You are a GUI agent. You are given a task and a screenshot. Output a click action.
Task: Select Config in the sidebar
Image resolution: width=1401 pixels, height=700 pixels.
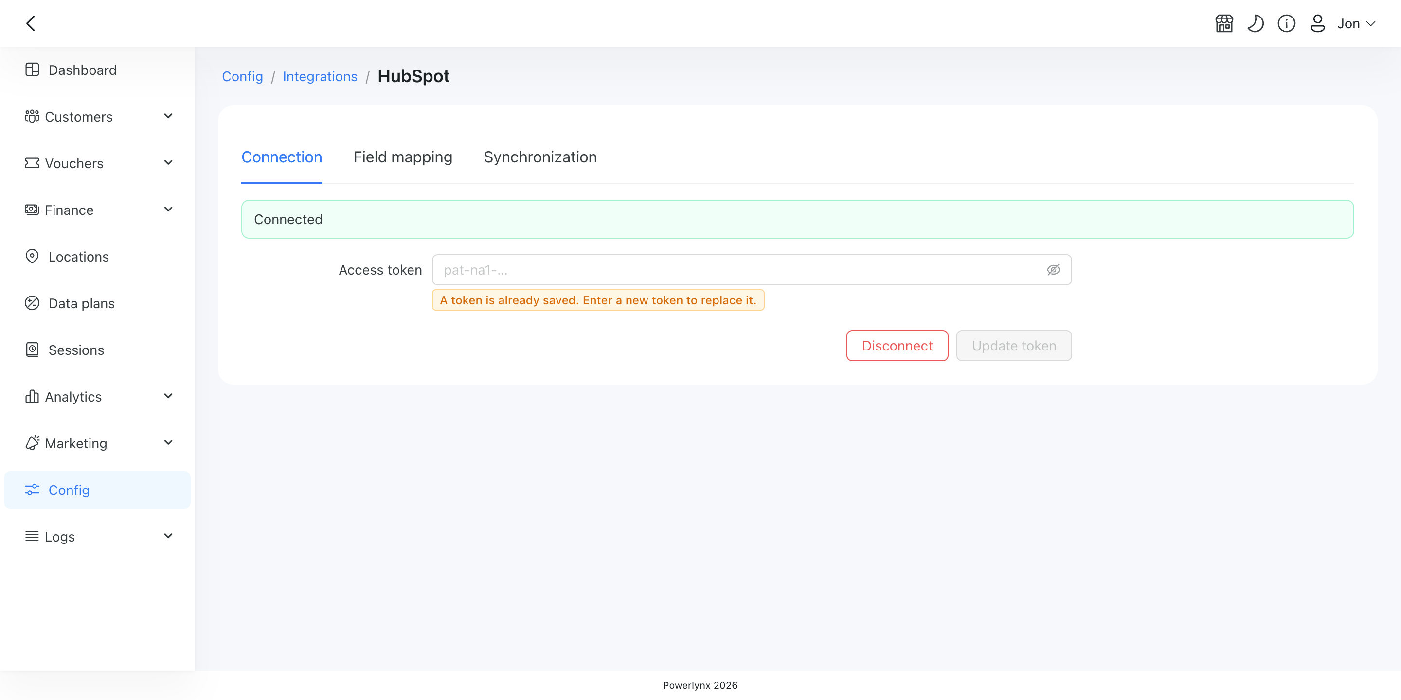pyautogui.click(x=97, y=490)
